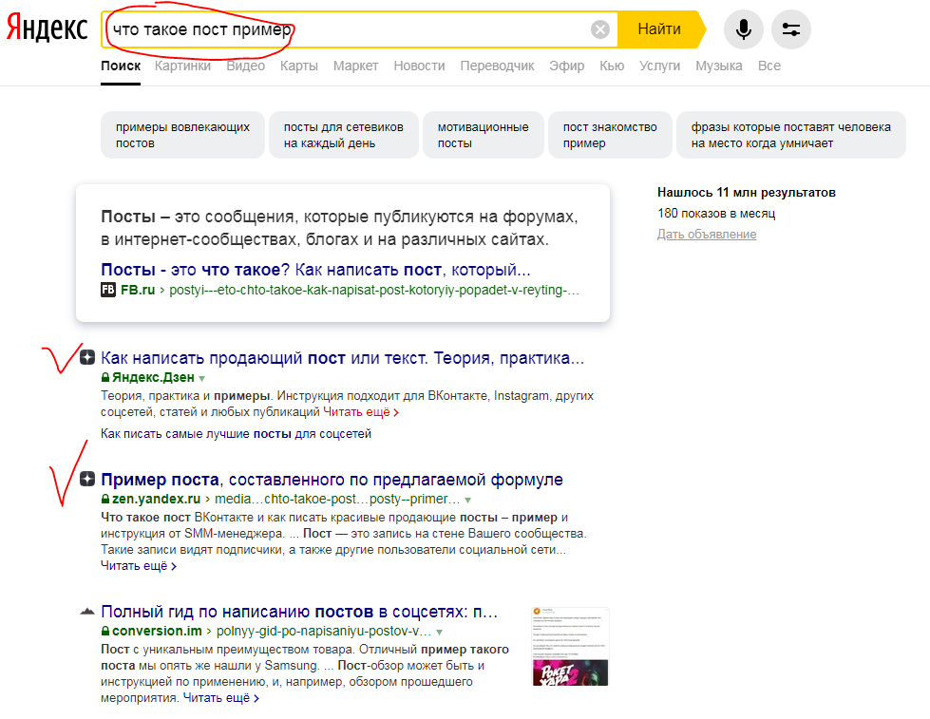930x719 pixels.
Task: Open 'Пример поста, составленного по предлагаемой формуле'
Action: pyautogui.click(x=332, y=480)
